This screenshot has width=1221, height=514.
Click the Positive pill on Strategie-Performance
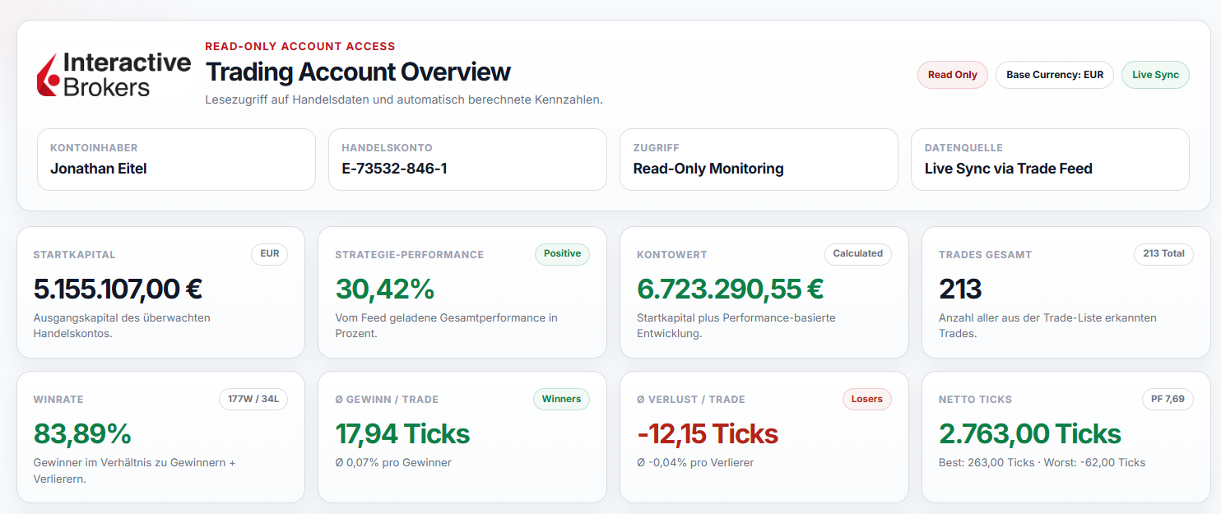pos(562,254)
